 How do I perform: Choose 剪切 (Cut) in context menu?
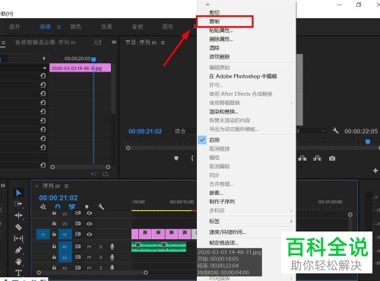(214, 12)
